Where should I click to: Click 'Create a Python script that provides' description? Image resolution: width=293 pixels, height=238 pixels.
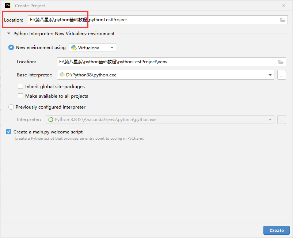[79, 138]
